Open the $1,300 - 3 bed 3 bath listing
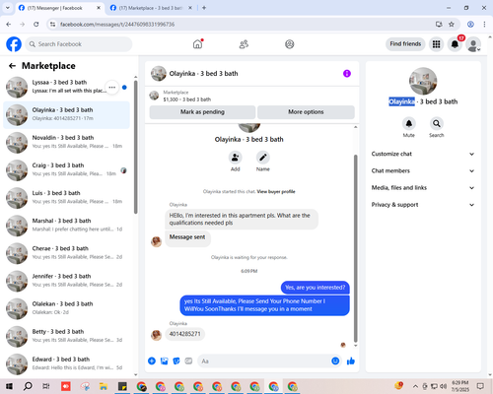This screenshot has height=394, width=493. point(252,96)
